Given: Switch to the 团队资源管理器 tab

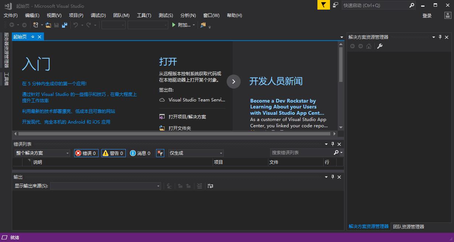Looking at the screenshot, I should click(409, 227).
